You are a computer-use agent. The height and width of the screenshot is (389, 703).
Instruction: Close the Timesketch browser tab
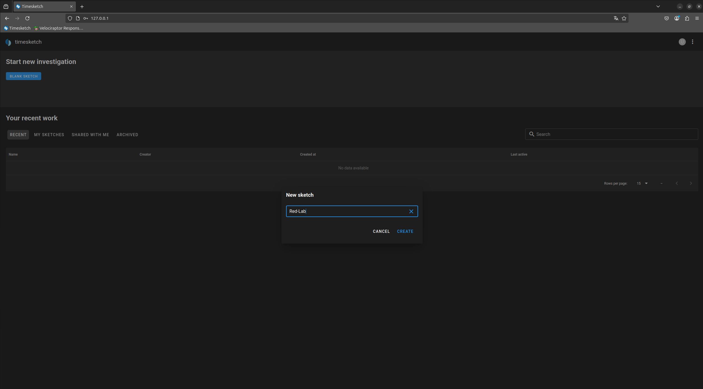click(71, 6)
